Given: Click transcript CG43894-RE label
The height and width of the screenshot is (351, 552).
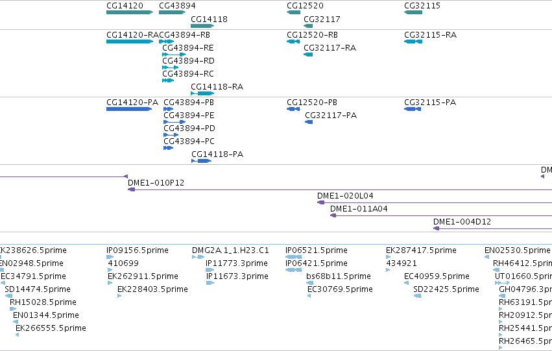Looking at the screenshot, I should tap(188, 48).
